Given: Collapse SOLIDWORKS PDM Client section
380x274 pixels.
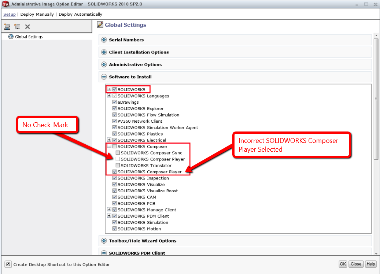Looking at the screenshot, I should 104,253.
